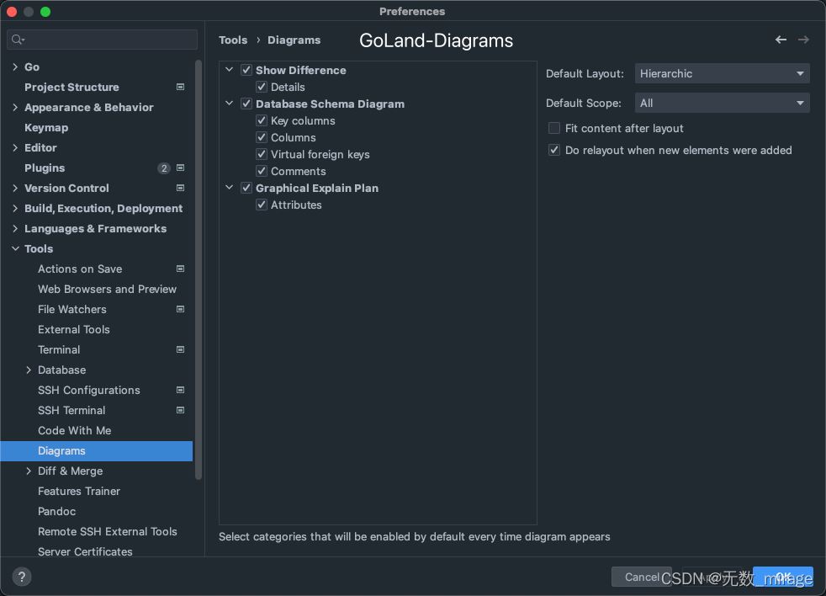Toggle Attributes checkbox
826x596 pixels.
[262, 205]
